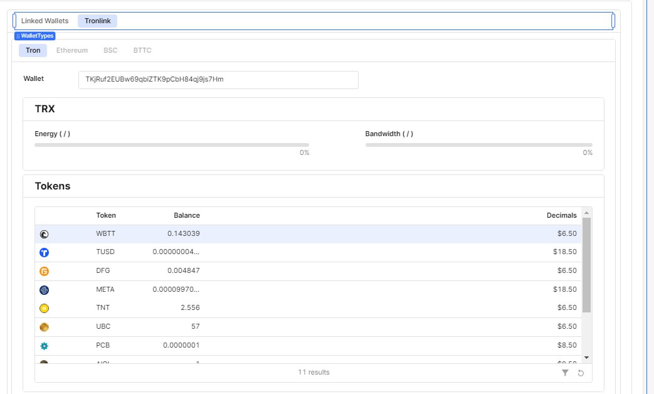Select the BTTC wallet type tab

[x=142, y=50]
